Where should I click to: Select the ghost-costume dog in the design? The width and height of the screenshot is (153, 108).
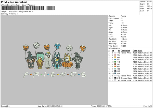(x=48, y=60)
